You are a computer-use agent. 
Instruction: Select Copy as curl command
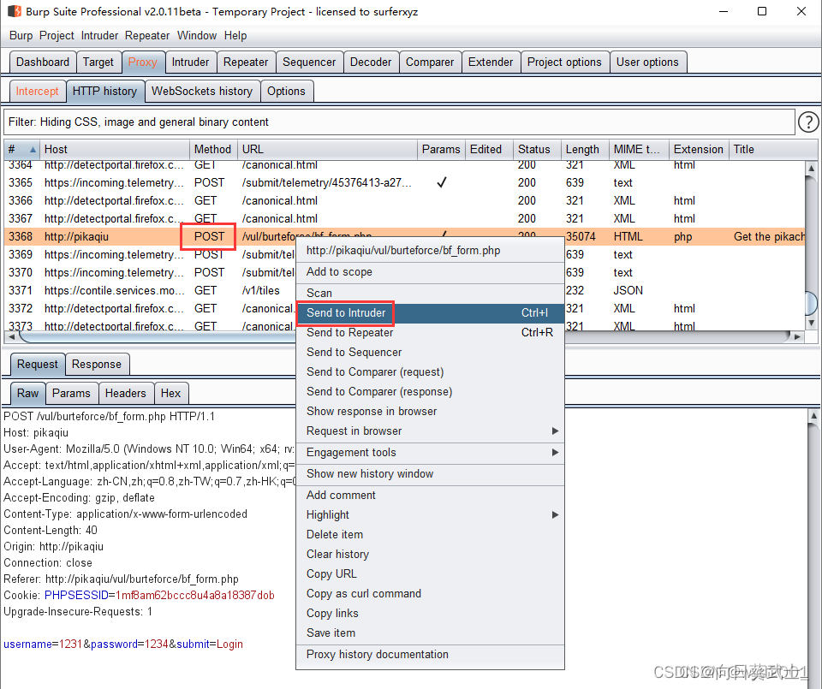point(430,594)
